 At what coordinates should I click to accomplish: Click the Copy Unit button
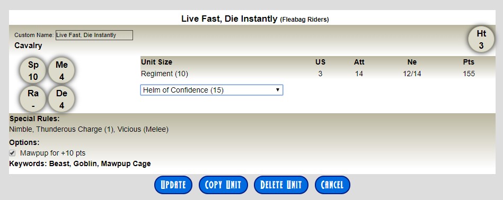pyautogui.click(x=223, y=185)
